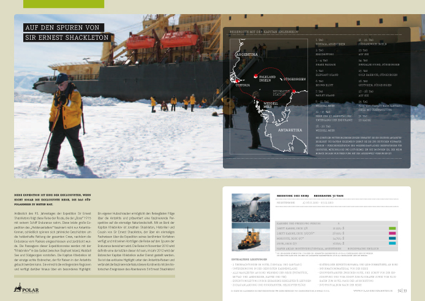Select the dark teal Minisuite swatch

[393, 237]
